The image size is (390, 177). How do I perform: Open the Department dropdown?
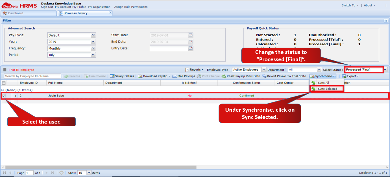pyautogui.click(x=319, y=70)
